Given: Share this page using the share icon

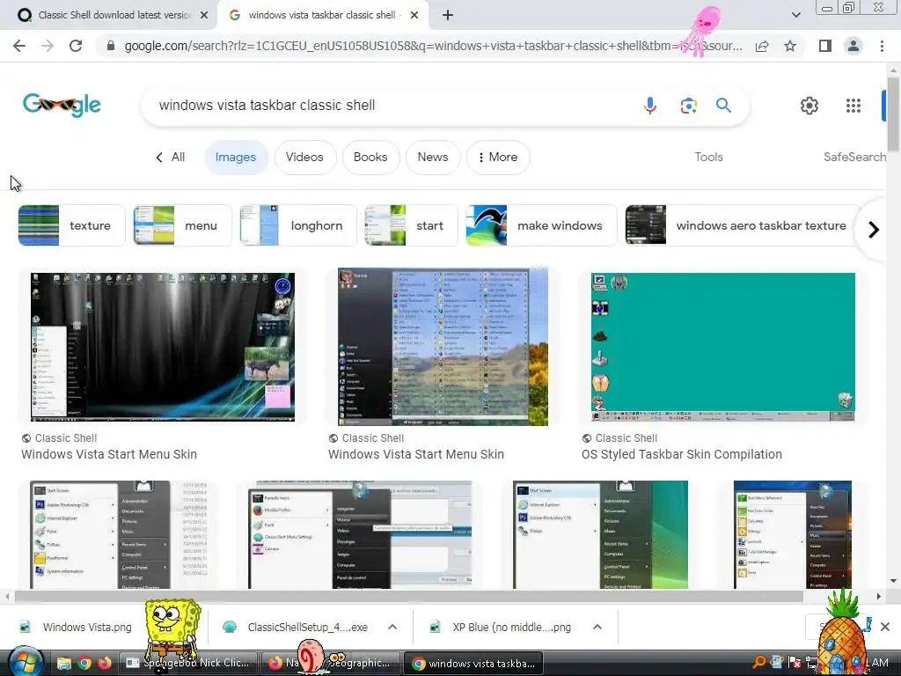Looking at the screenshot, I should 762,46.
